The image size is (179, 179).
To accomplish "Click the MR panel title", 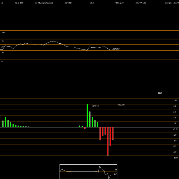I will pyautogui.click(x=160, y=93).
